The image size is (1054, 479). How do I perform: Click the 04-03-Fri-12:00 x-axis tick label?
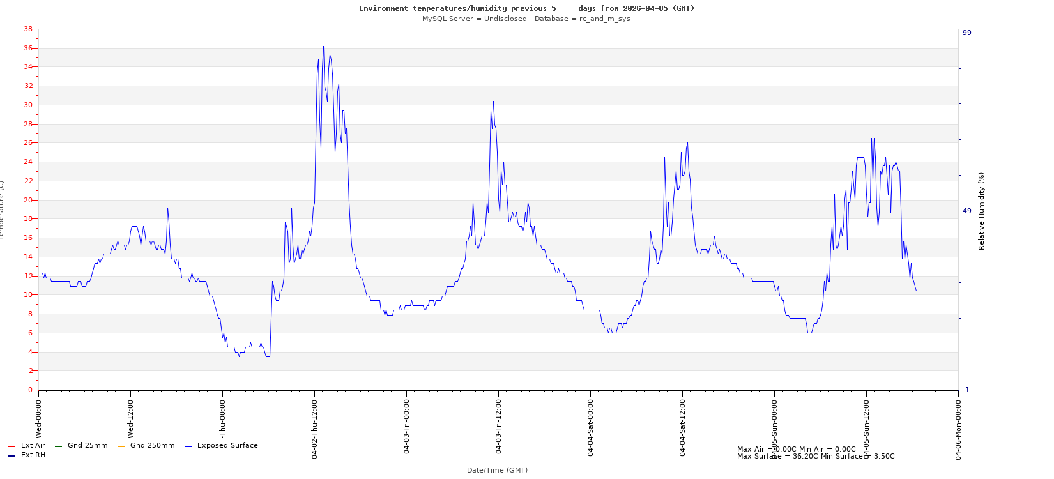click(498, 429)
